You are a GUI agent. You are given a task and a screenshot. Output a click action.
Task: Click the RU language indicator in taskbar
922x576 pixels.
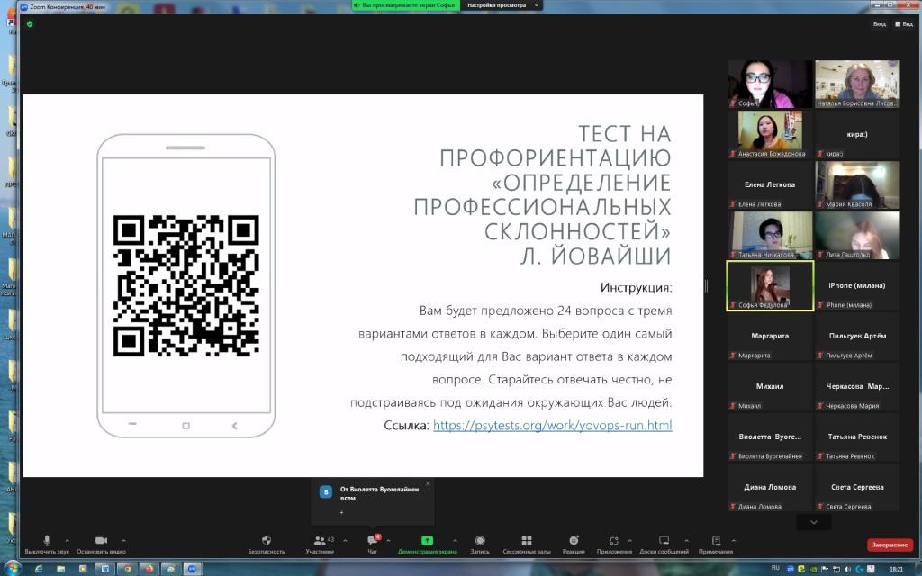775,568
